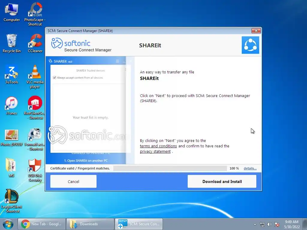307x230 pixels.
Task: Switch to Google Chrome New Tab in taskbar
Action: (41, 224)
